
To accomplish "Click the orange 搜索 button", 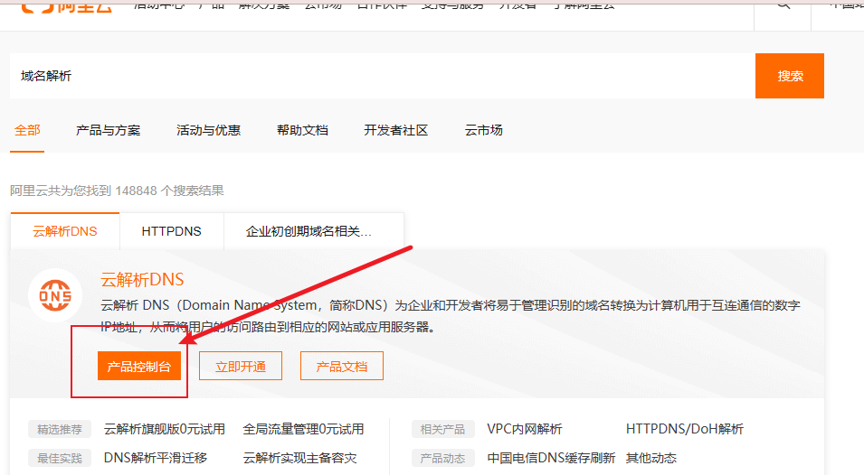I will click(789, 76).
